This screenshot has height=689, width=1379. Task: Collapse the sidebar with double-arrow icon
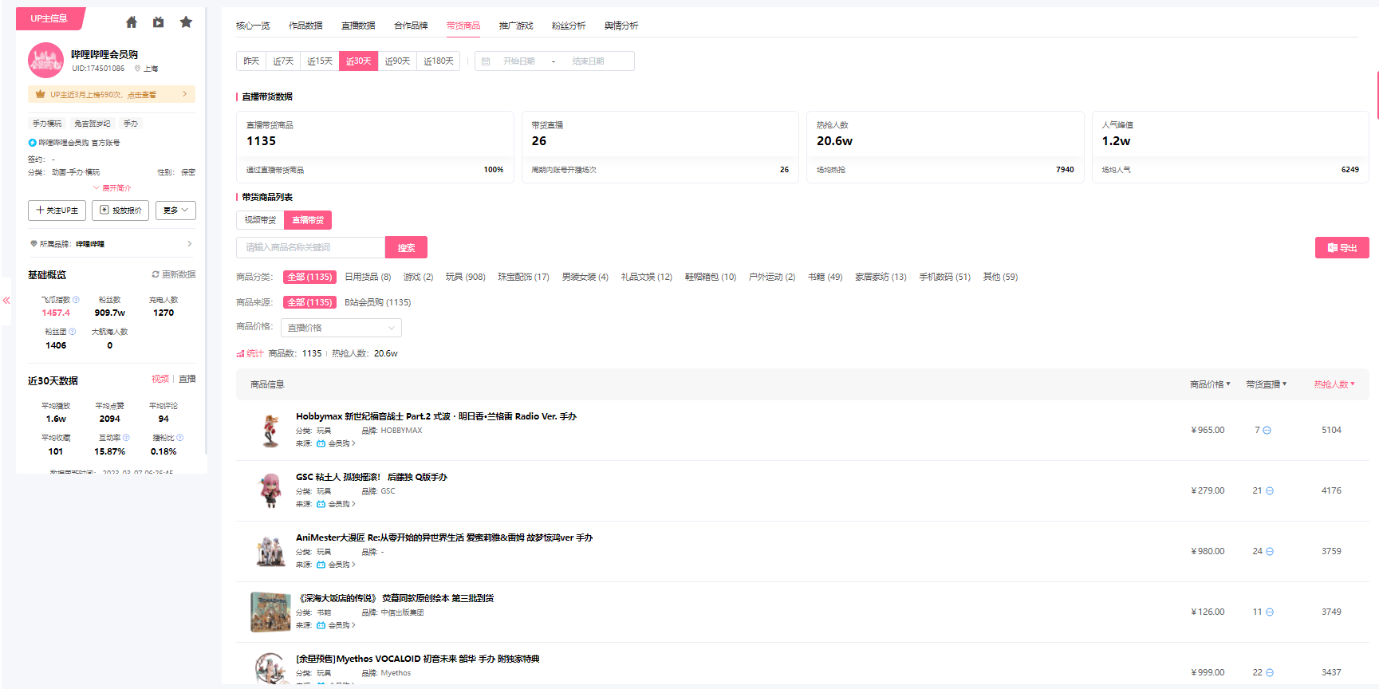(x=6, y=301)
